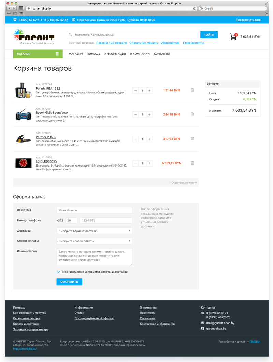Image resolution: width=273 pixels, height=362 pixels.
Task: Increase quantity of LG OLED65C7V
Action: click(x=149, y=163)
